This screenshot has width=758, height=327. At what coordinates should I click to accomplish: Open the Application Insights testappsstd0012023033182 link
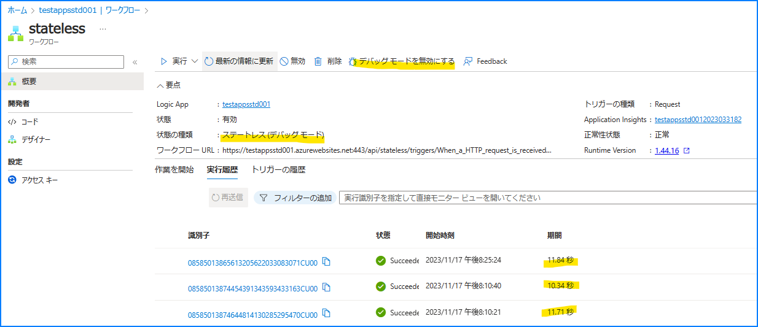coord(698,120)
